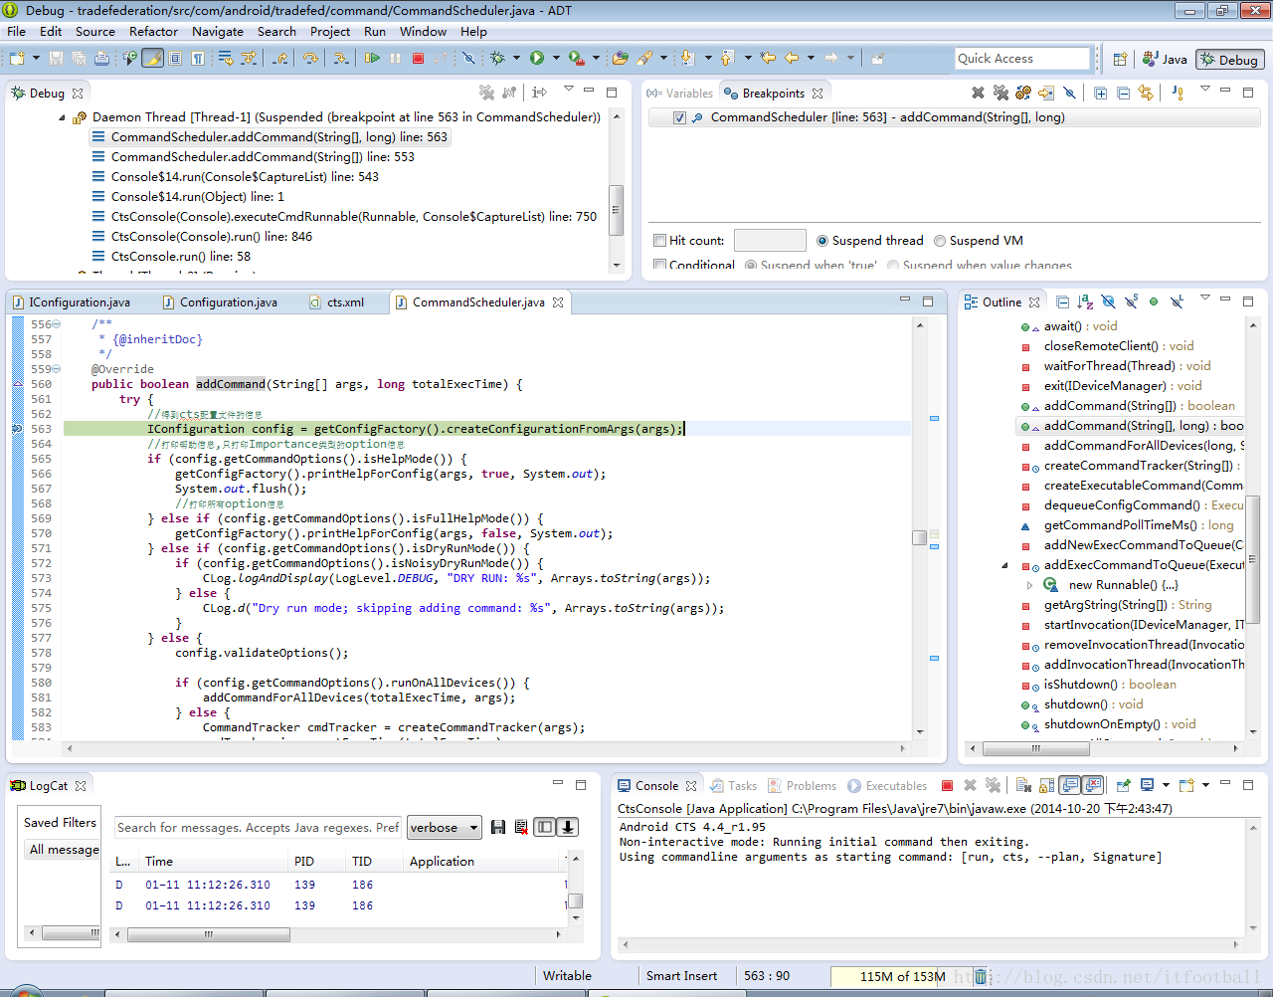The image size is (1273, 997).
Task: Open the Refactor menu
Action: click(153, 32)
